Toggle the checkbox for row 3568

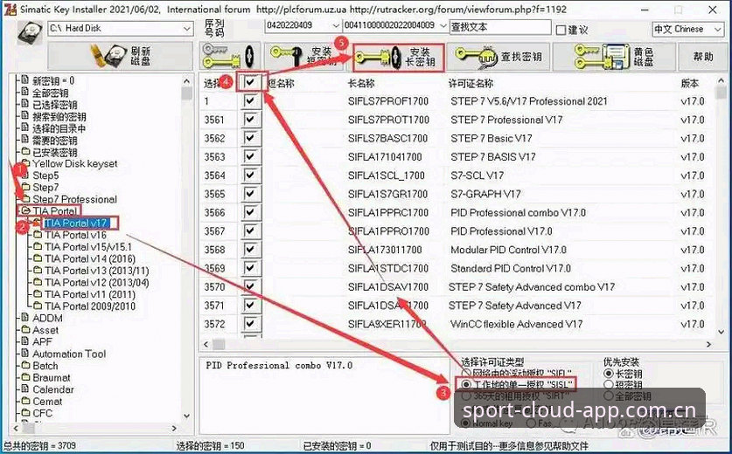click(251, 250)
